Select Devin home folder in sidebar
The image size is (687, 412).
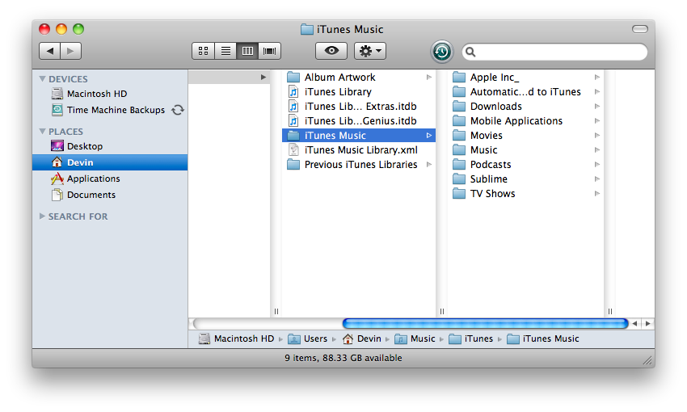click(x=110, y=162)
